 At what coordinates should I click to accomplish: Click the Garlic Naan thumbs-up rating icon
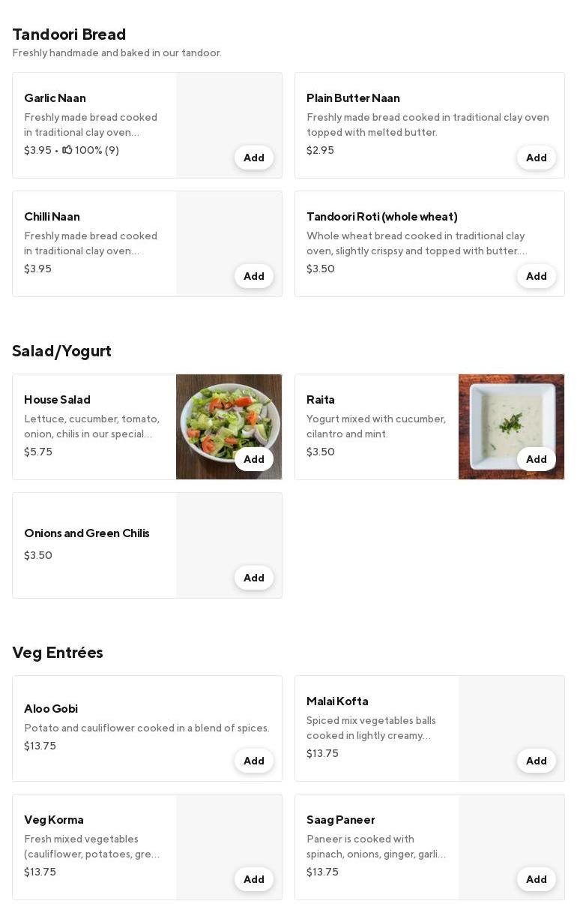pyautogui.click(x=67, y=150)
